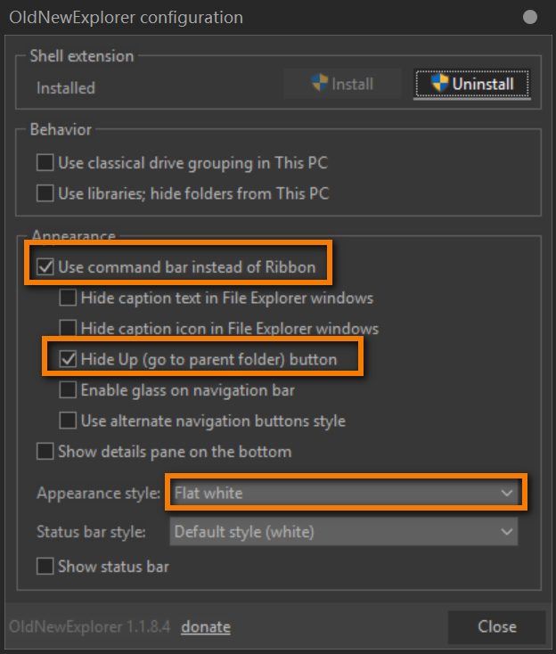The height and width of the screenshot is (654, 556).
Task: Tick Hide caption text in File Explorer
Action: click(x=68, y=298)
